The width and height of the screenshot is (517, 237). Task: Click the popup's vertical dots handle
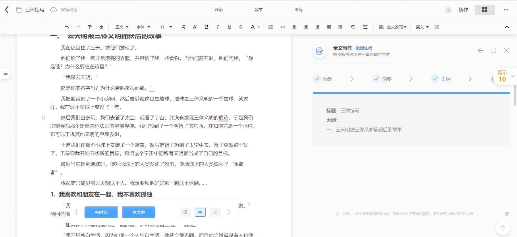pos(76,212)
